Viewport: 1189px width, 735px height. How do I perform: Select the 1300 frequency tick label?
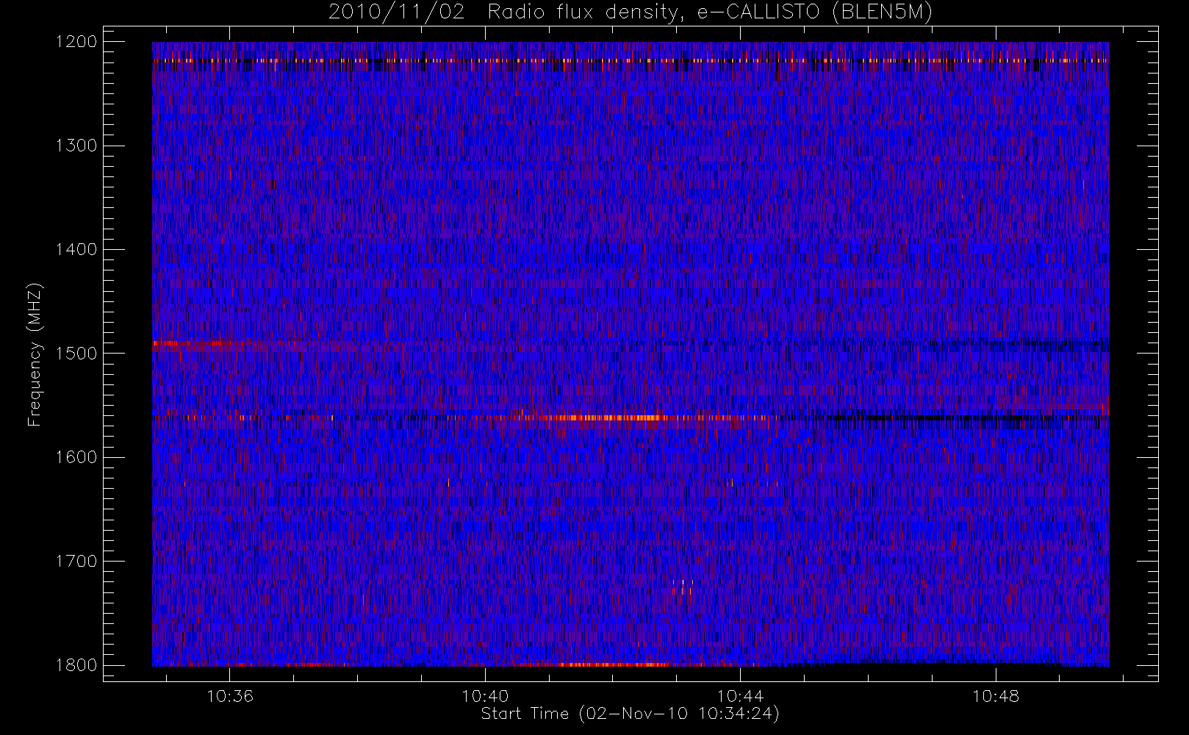(76, 146)
